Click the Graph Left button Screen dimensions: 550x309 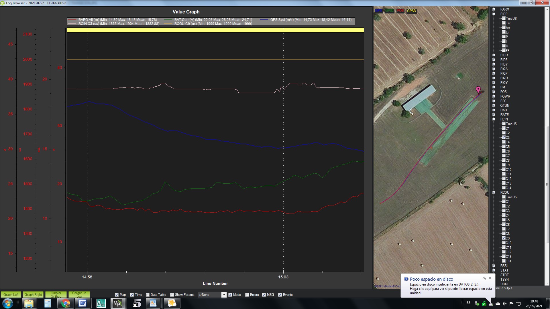pos(11,295)
